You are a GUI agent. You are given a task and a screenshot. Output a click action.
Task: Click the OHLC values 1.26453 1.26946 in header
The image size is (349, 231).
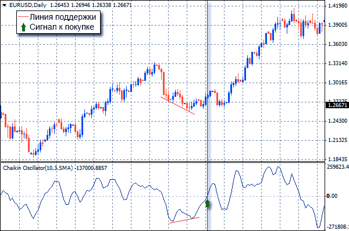coord(71,5)
